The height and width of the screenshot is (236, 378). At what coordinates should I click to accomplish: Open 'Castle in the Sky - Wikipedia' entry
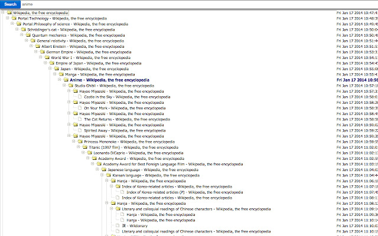[x=127, y=97]
